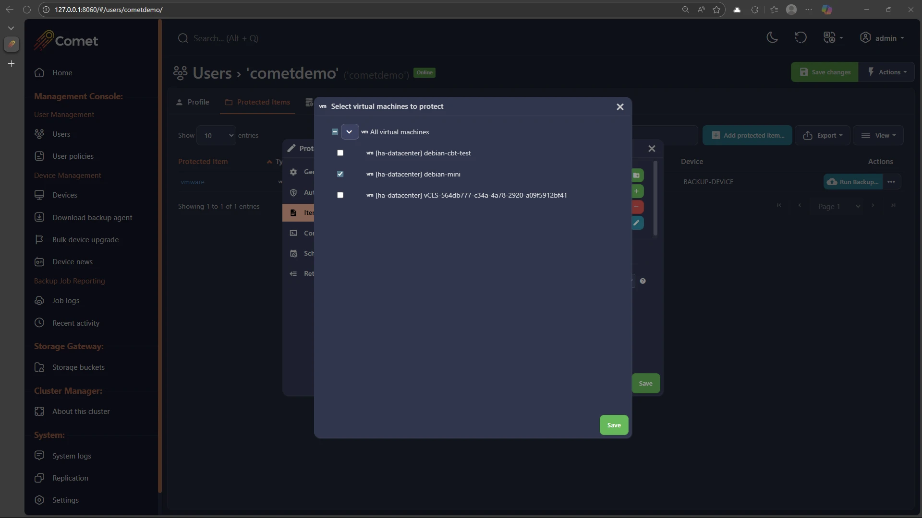Image resolution: width=922 pixels, height=518 pixels.
Task: Click browser back arrow
Action: (x=9, y=9)
